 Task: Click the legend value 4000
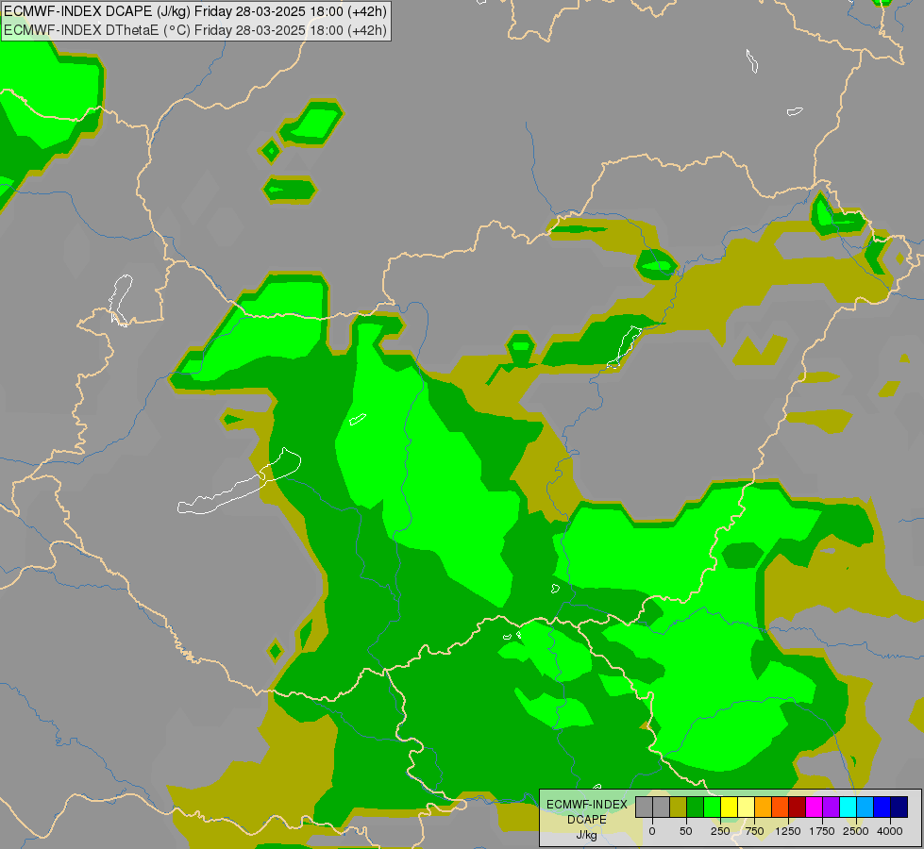pos(890,831)
